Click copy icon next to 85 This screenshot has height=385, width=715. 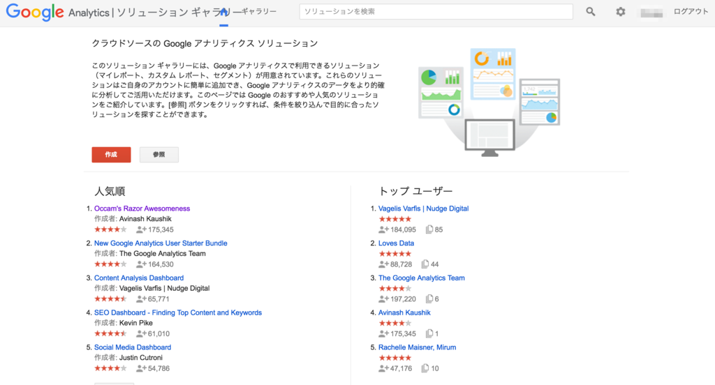[x=429, y=229]
